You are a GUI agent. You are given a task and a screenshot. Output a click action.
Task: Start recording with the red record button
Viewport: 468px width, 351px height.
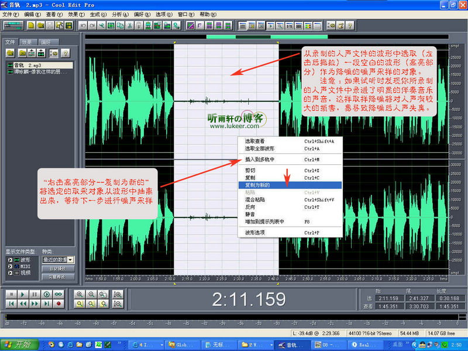pyautogui.click(x=58, y=304)
